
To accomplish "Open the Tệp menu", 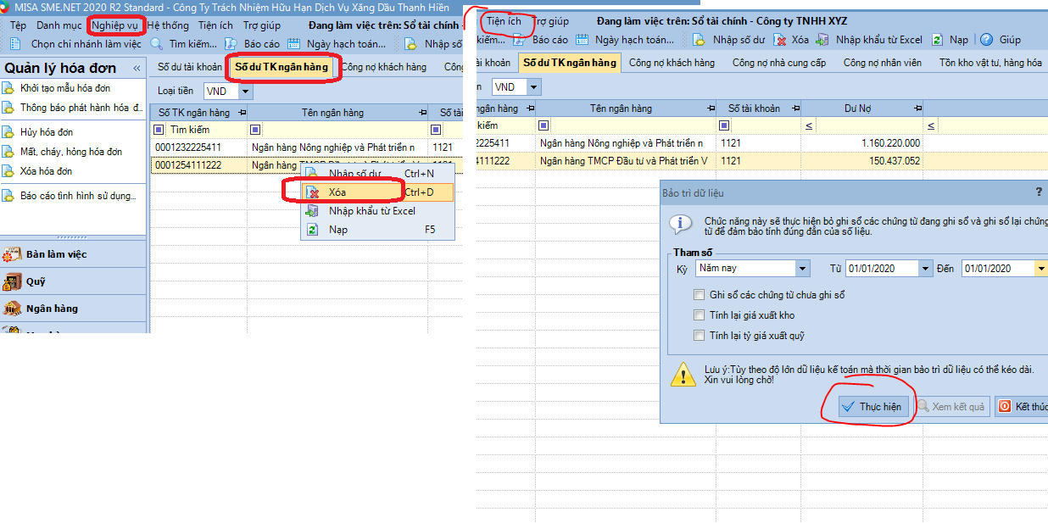I will [x=18, y=25].
